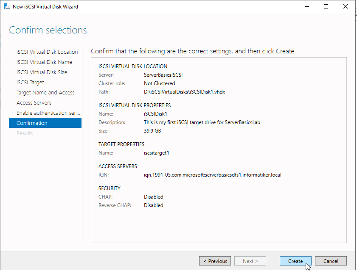
Task: Click the Reverse CHAP Disabled value
Action: click(x=154, y=205)
